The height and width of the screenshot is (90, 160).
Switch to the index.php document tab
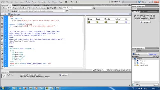tap(46, 5)
